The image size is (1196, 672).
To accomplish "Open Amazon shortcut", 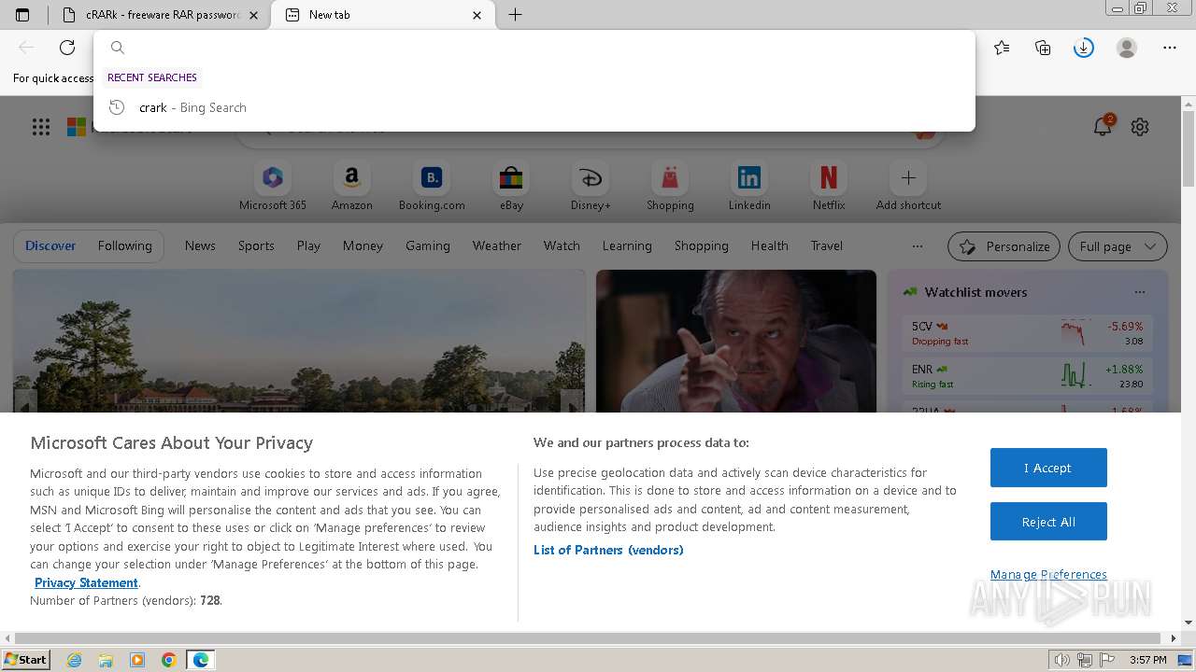I will coord(352,187).
